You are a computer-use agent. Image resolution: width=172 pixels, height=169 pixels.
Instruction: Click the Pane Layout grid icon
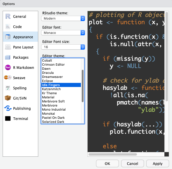point(8,47)
